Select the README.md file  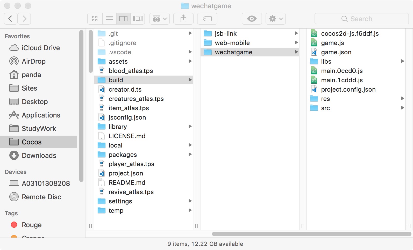click(x=144, y=182)
